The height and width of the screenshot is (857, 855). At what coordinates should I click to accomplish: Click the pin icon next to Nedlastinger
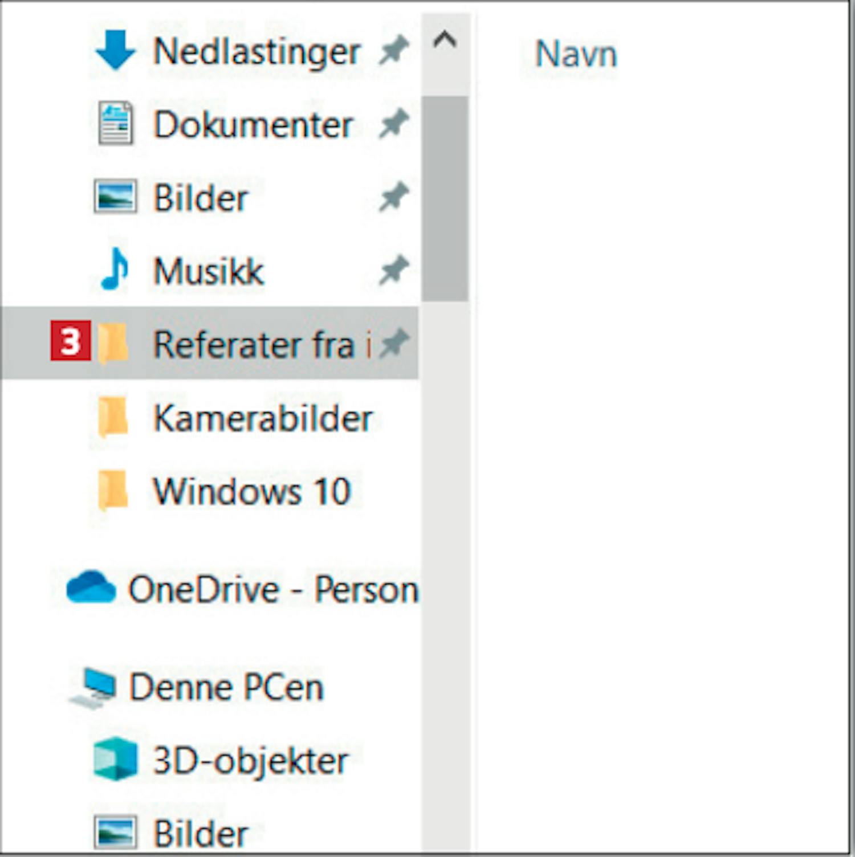[x=393, y=51]
